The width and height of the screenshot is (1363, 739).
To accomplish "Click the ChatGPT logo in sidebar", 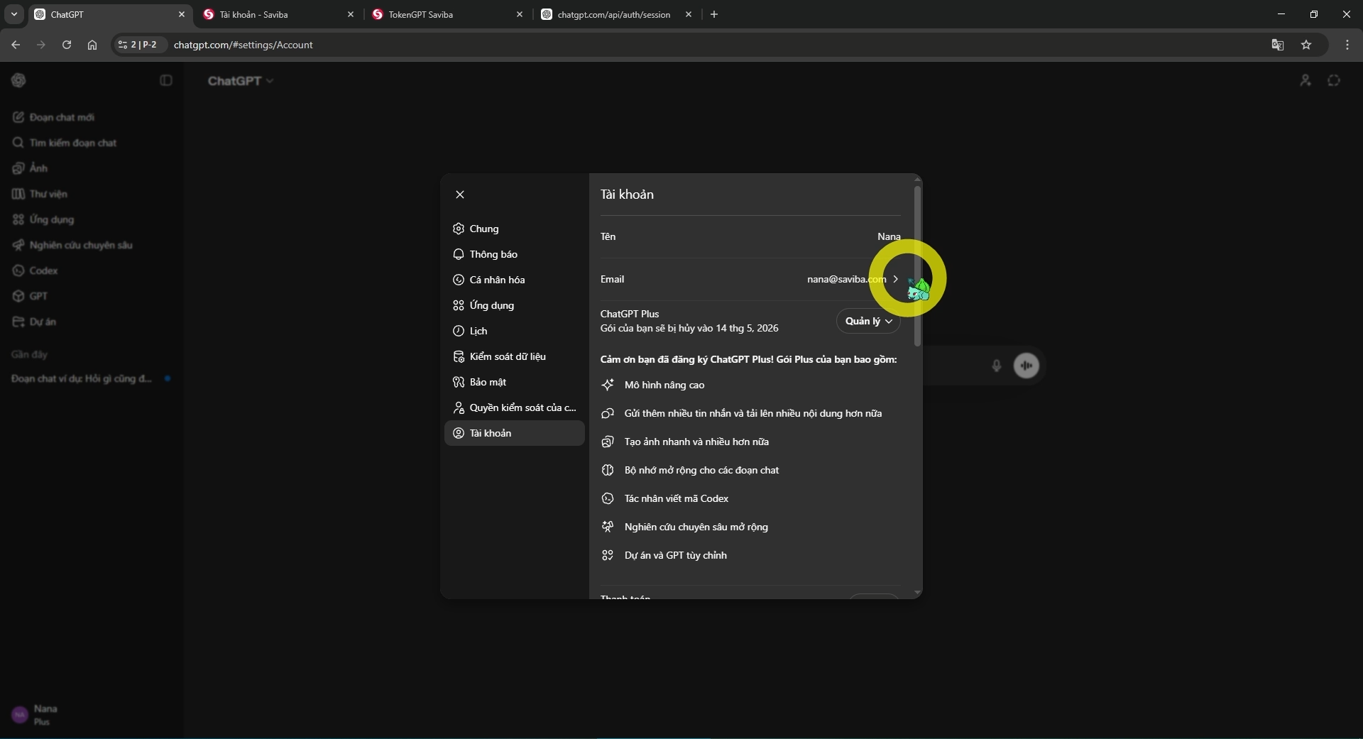I will 19,81.
